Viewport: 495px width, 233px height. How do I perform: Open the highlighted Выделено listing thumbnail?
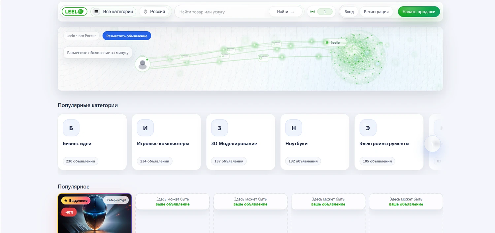tap(95, 218)
